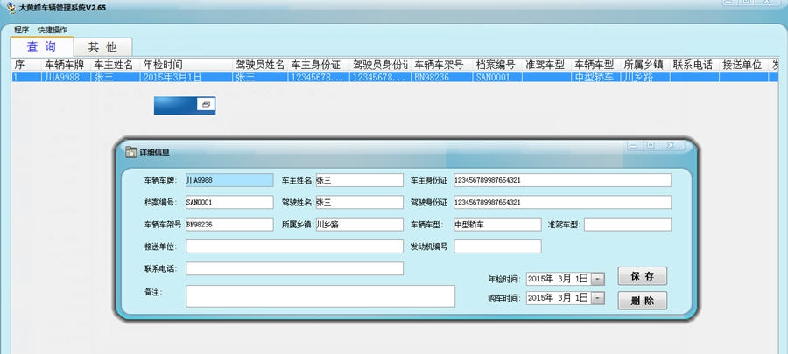Click the 车辆车型 input field in dialog
The image size is (788, 354).
coord(497,224)
